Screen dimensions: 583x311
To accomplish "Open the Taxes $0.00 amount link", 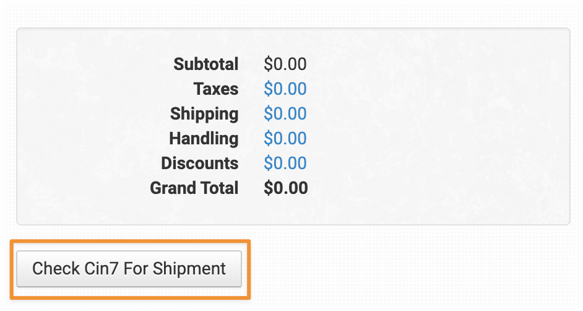I will click(x=285, y=89).
